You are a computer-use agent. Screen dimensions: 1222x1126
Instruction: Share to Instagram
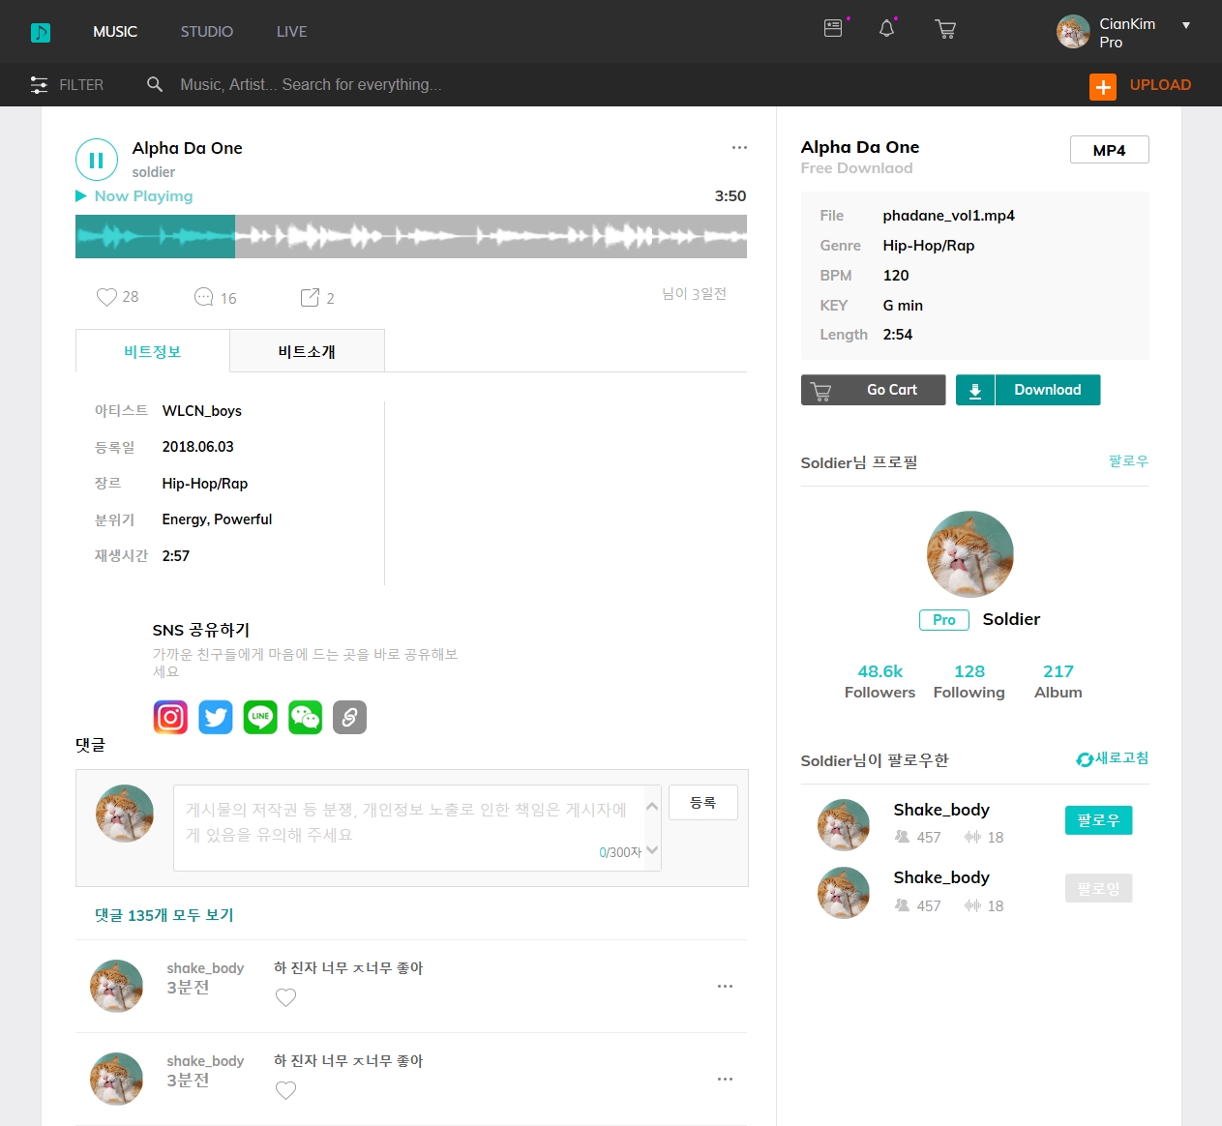170,717
